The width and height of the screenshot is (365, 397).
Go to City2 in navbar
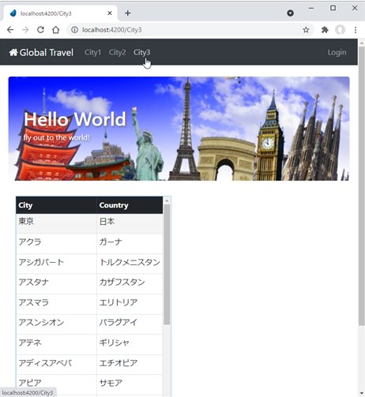[x=117, y=52]
